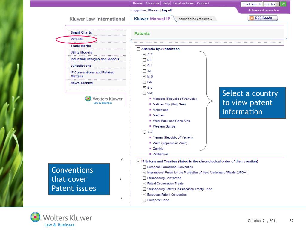The image size is (306, 230).
Task: Select Patents in the sidebar
Action: 77,39
